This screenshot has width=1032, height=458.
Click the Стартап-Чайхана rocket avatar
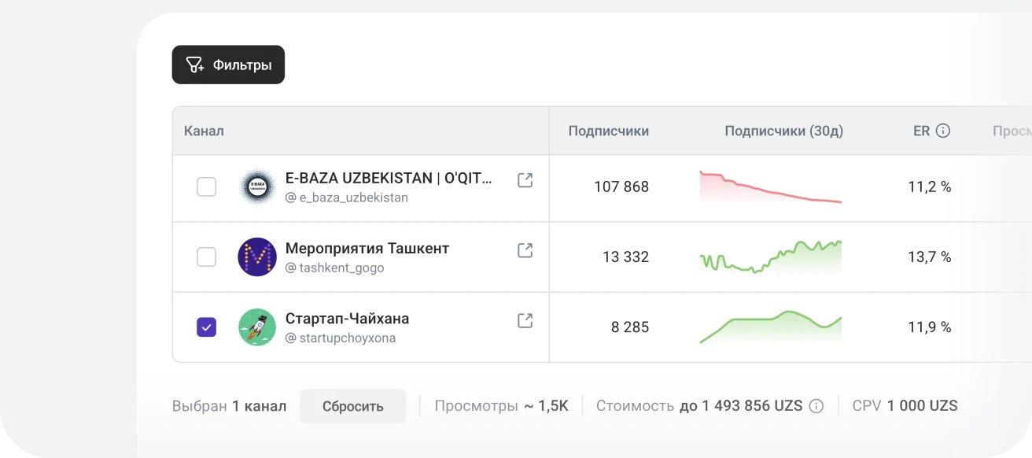pyautogui.click(x=257, y=327)
